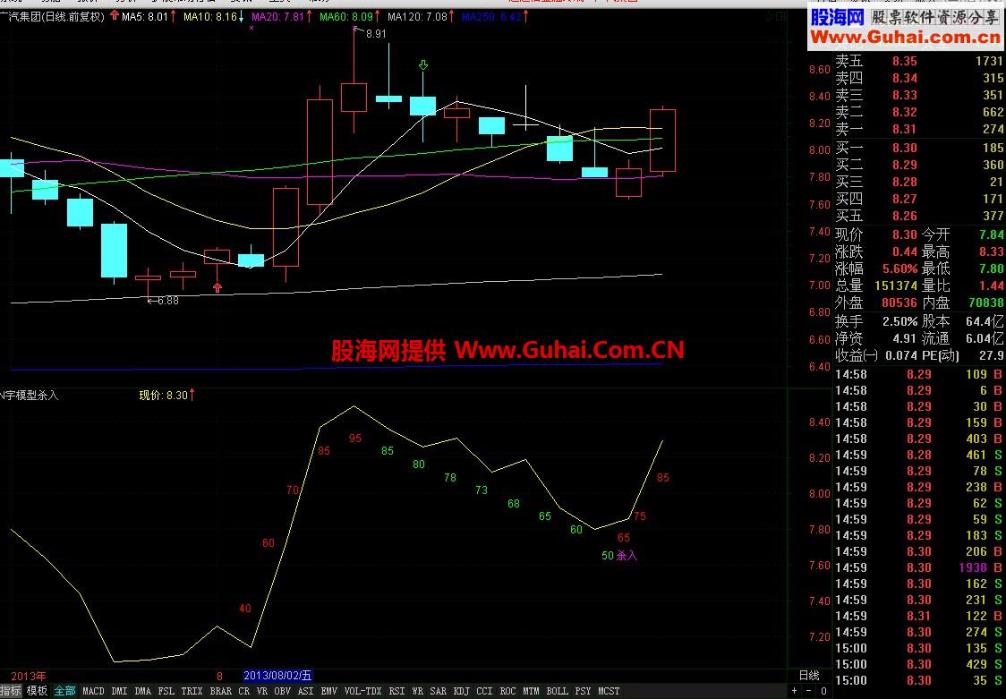This screenshot has width=1006, height=699.
Task: Click the 换手 2.50% value
Action: point(900,320)
